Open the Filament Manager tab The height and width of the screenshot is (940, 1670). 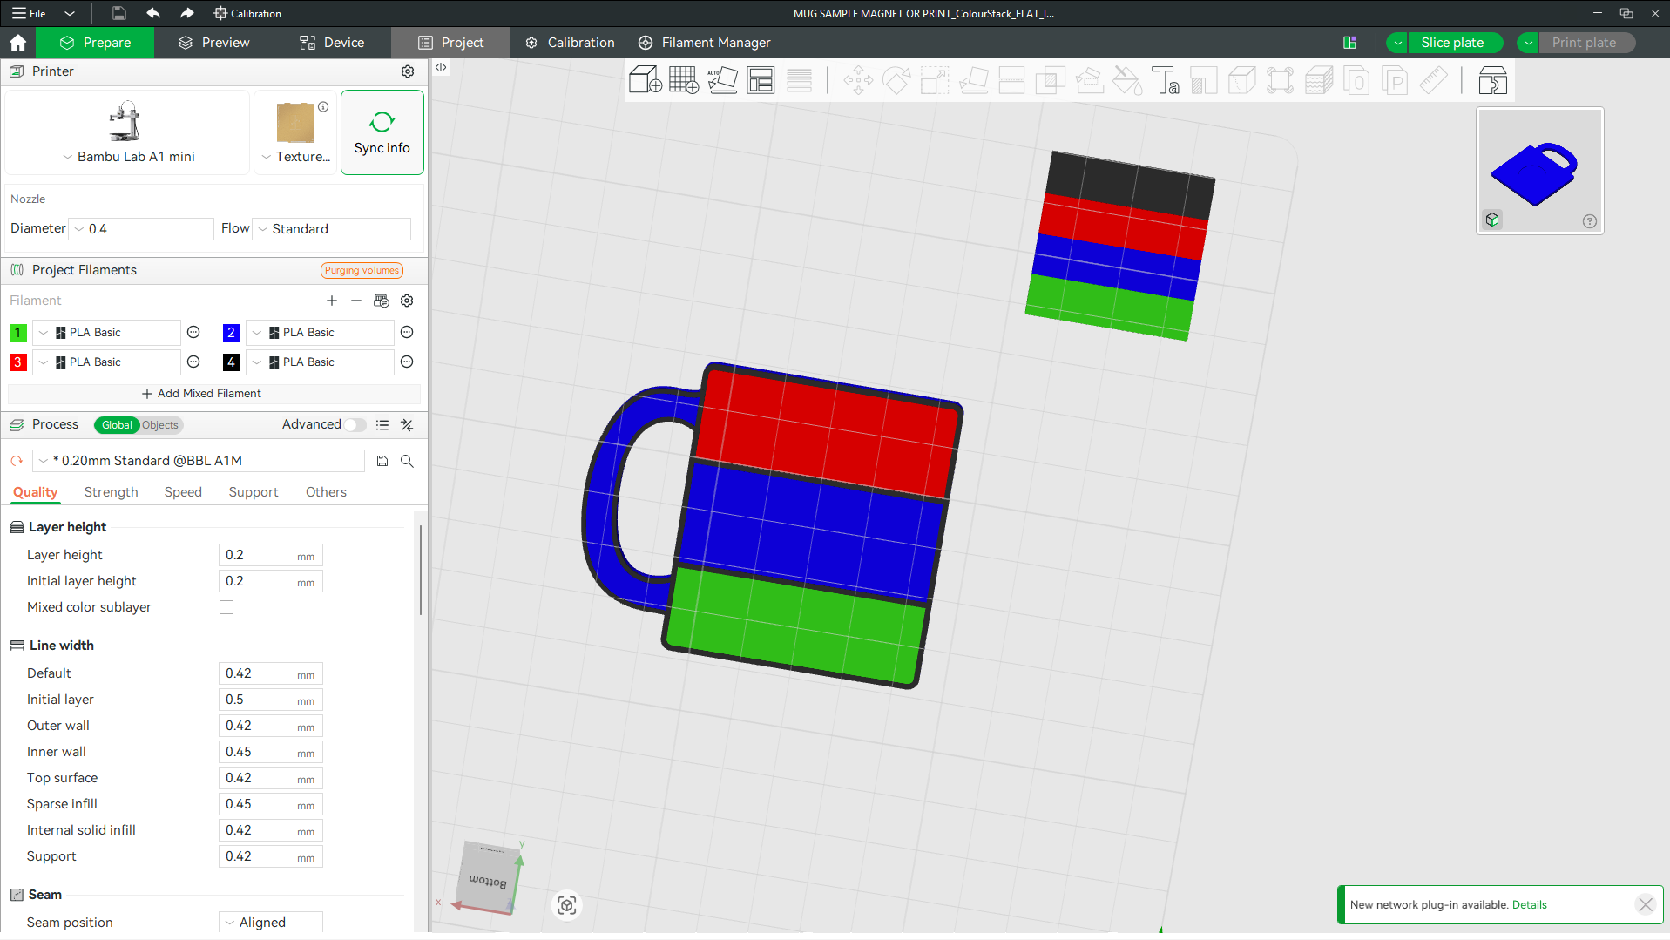point(704,43)
